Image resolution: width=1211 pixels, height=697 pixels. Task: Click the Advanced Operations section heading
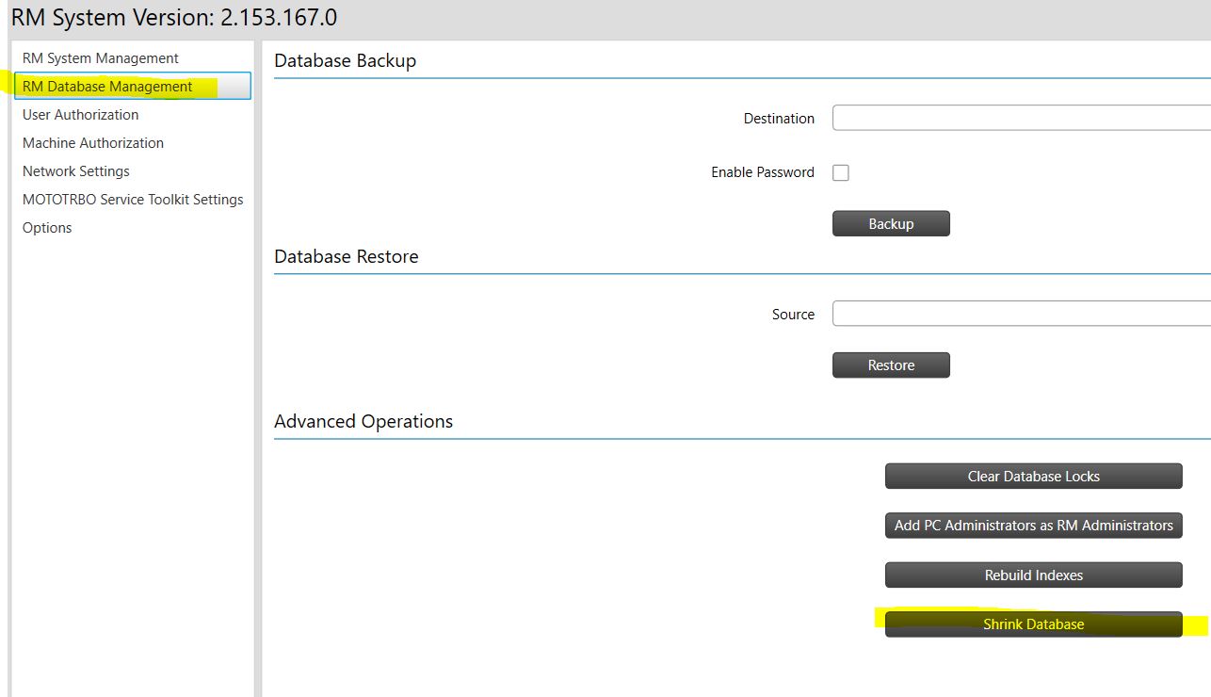(x=363, y=421)
